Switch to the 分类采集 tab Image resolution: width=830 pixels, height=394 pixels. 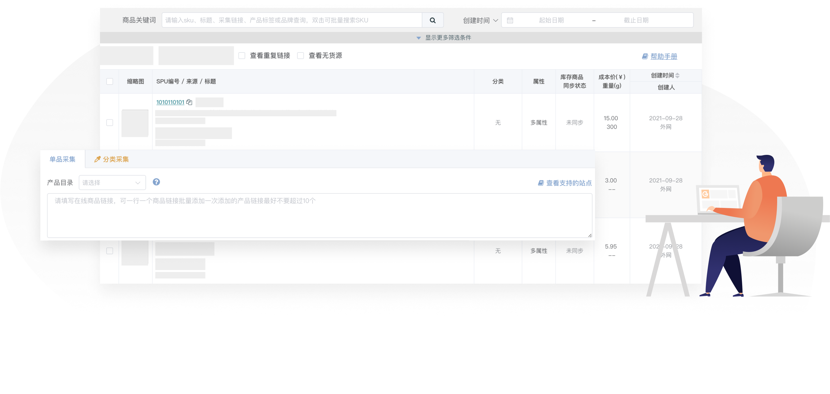(115, 159)
